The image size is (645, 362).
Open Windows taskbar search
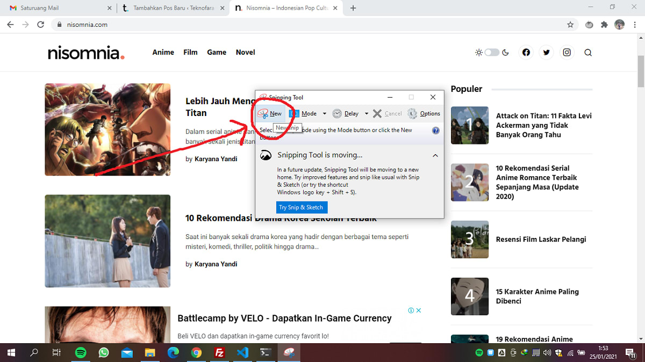point(34,353)
